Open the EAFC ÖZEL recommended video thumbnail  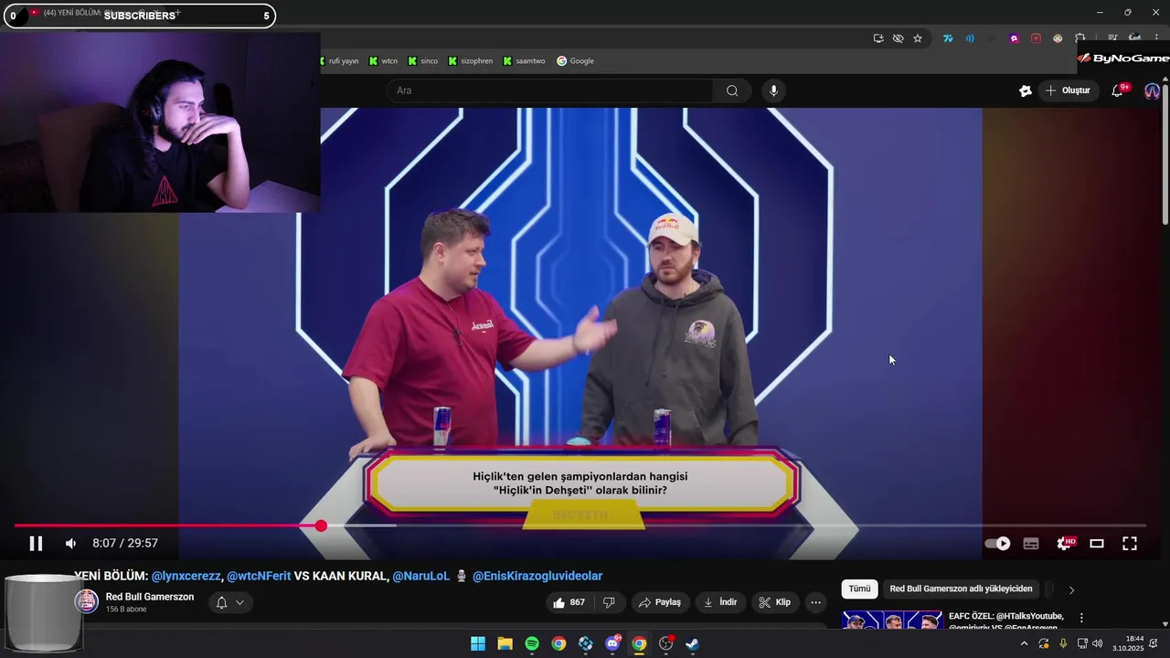[x=892, y=620]
